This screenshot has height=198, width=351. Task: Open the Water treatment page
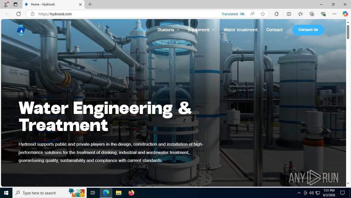click(x=241, y=30)
